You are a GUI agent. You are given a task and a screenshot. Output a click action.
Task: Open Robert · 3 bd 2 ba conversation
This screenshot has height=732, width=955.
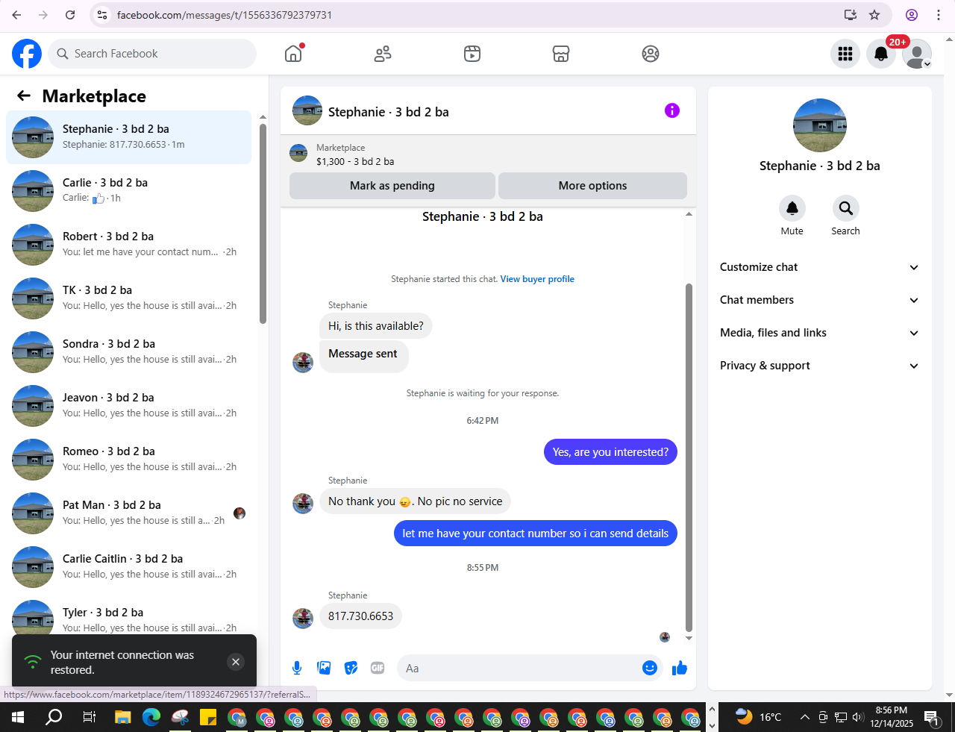128,245
